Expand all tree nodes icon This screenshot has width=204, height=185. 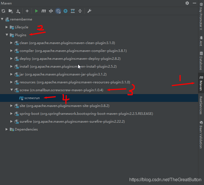coord(73,11)
